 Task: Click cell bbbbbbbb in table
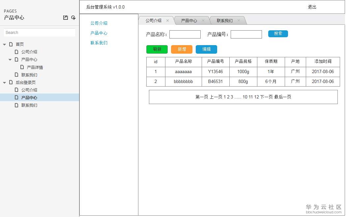point(184,82)
